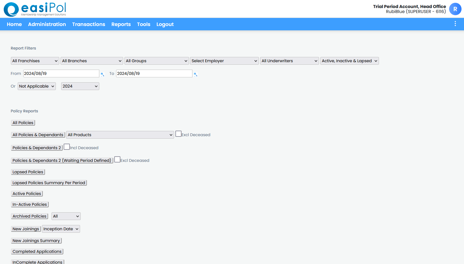The image size is (464, 264).
Task: Click the Lapsed Policies Summary Per Period button
Action: [49, 183]
